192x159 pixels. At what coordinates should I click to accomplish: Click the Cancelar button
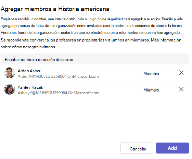coord(137,148)
